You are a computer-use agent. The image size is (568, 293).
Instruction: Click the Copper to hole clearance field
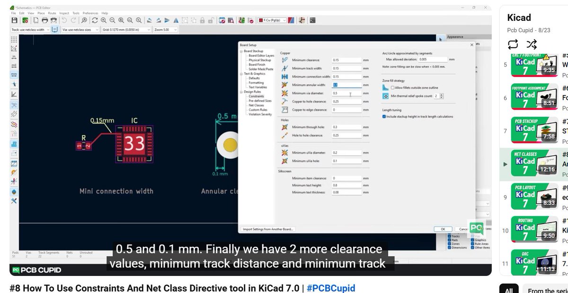[x=346, y=102]
